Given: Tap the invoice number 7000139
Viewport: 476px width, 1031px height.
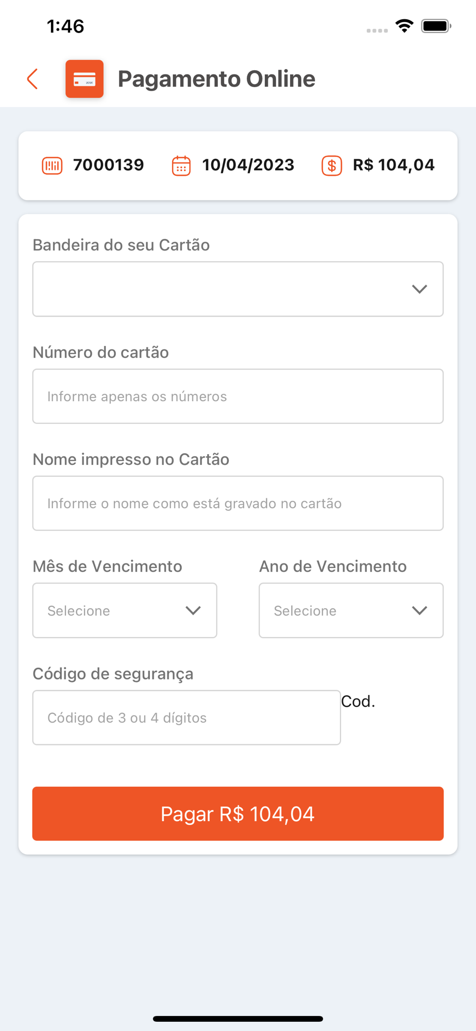Looking at the screenshot, I should (x=108, y=165).
